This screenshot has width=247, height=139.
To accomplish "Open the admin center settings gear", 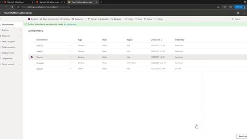I will pos(238,13).
